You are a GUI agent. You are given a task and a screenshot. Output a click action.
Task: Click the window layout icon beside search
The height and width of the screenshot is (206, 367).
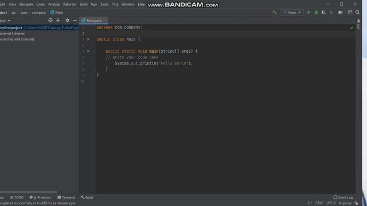[350, 13]
